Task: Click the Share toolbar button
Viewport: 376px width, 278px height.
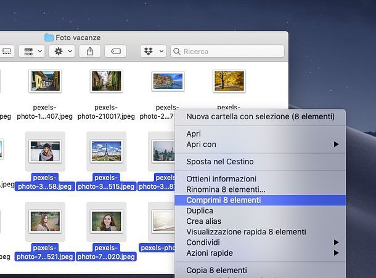Action: point(90,51)
